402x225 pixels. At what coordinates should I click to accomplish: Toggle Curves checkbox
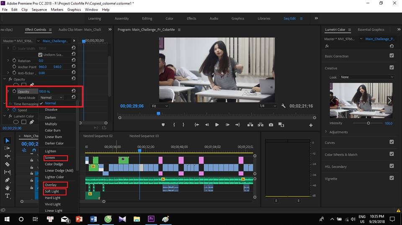[x=392, y=142]
